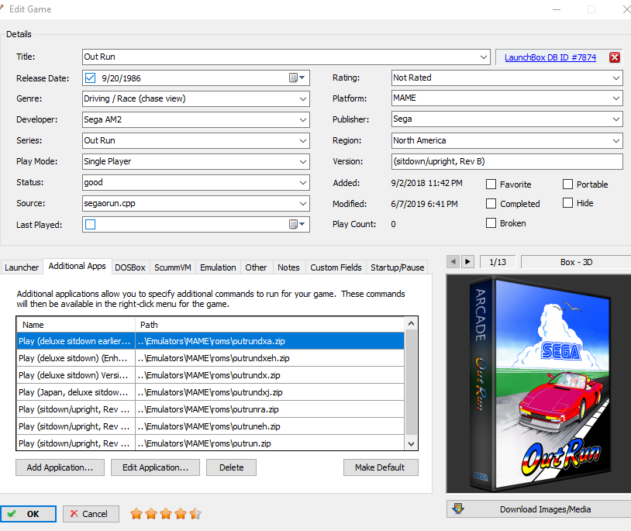Screen dimensions: 631x531
Task: Click the Out Run 3D box art image
Action: [540, 384]
